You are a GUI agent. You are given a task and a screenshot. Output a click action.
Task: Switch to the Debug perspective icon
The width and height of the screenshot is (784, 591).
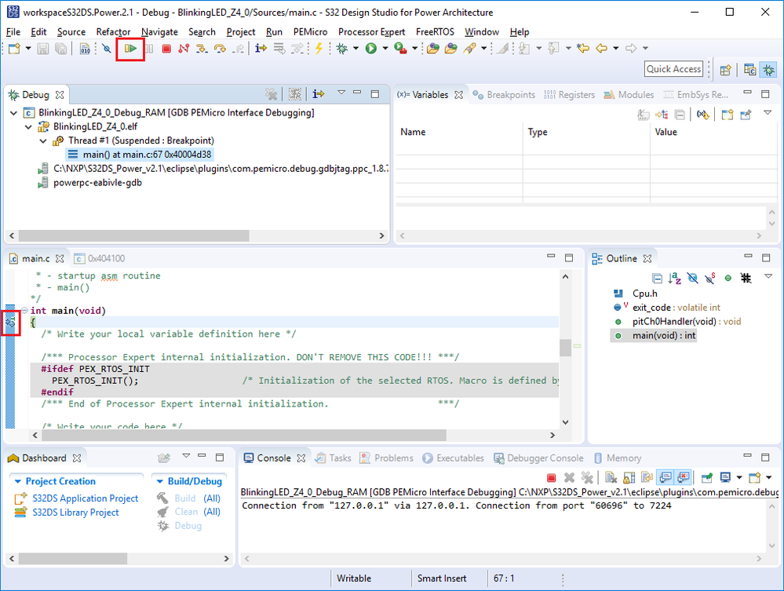[x=768, y=70]
